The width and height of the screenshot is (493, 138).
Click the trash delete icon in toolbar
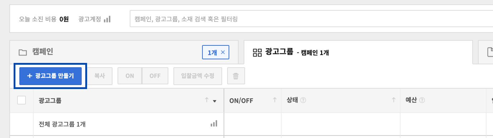click(236, 76)
